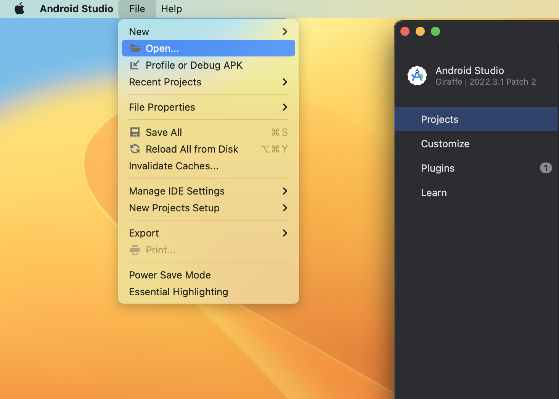The width and height of the screenshot is (559, 399).
Task: Switch to the Learn tab
Action: (x=434, y=193)
